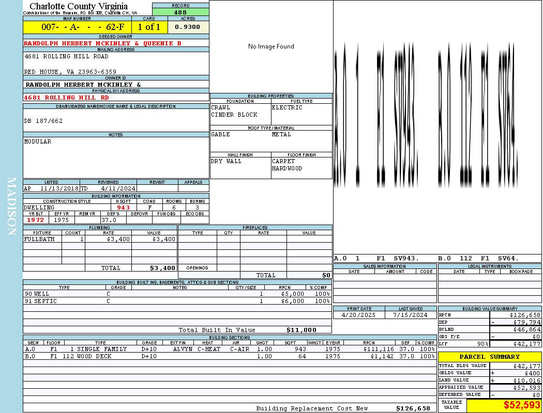Select roof material METAL

[x=281, y=134]
